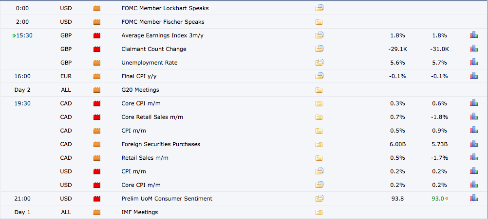488x219 pixels.
Task: Click the green arrow marker beside 15:30
Action: [x=14, y=35]
